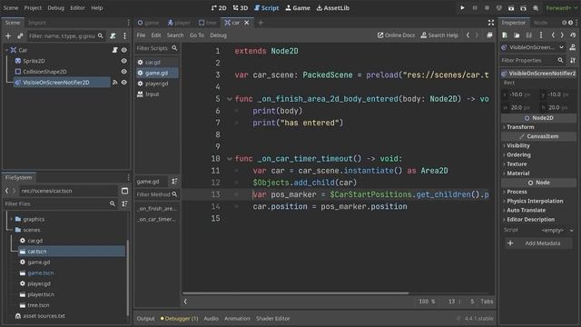Close the car scene tab

pos(246,23)
